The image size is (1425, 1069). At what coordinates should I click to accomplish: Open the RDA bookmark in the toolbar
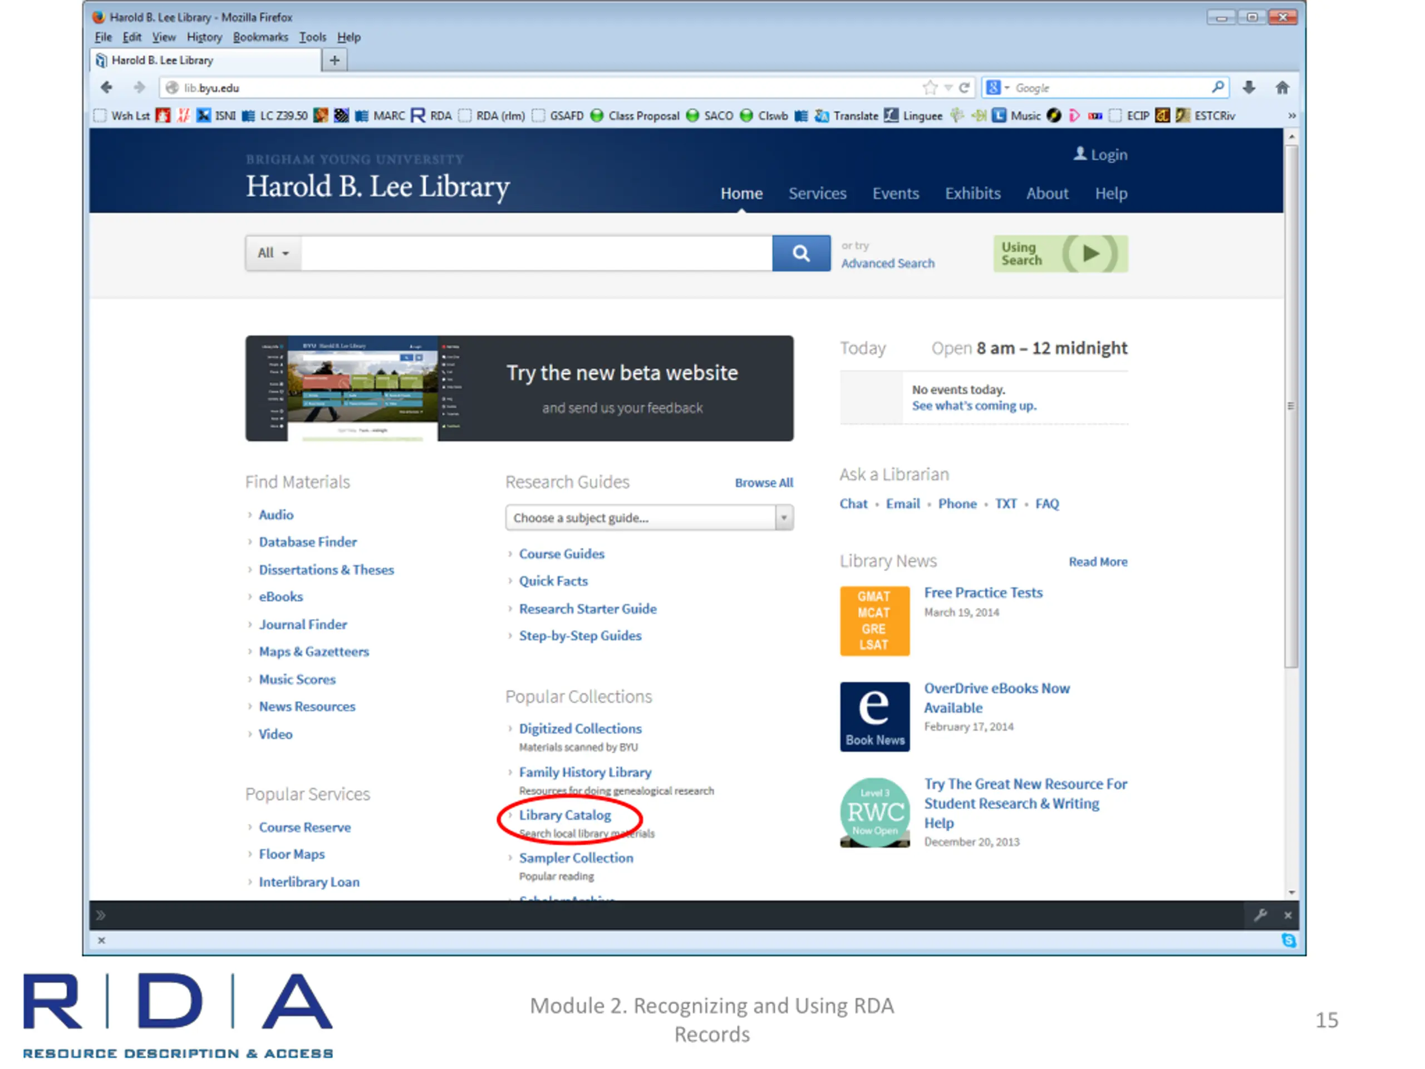[x=431, y=116]
